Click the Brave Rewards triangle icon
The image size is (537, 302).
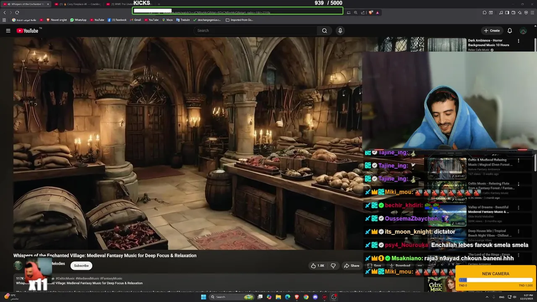tap(377, 13)
